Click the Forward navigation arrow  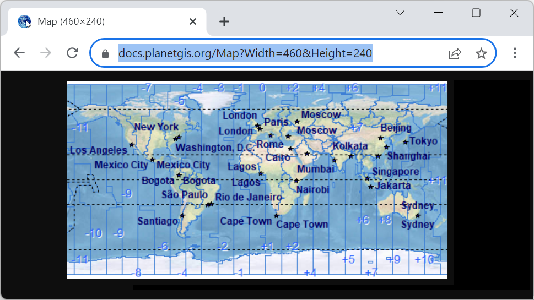point(46,53)
